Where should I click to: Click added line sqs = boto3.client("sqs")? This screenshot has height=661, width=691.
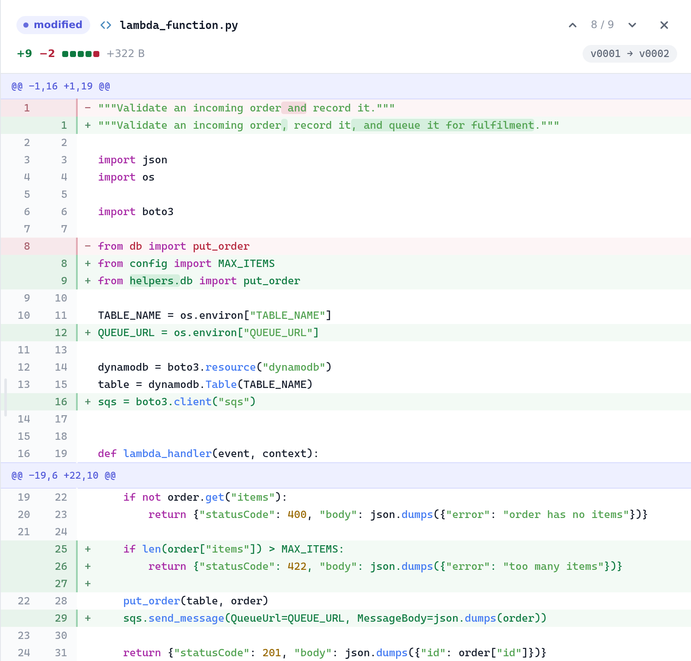345,402
